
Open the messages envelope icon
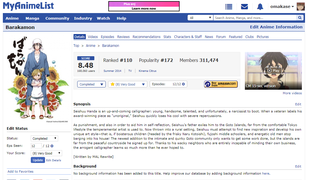tap(244, 7)
